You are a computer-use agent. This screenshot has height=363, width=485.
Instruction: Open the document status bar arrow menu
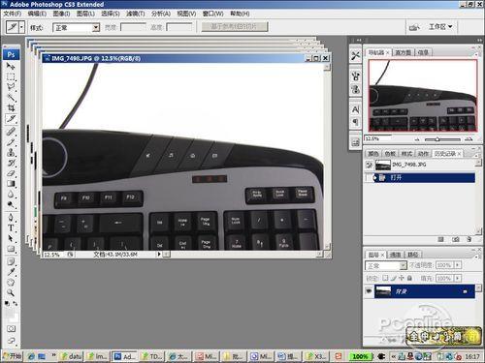(x=159, y=255)
